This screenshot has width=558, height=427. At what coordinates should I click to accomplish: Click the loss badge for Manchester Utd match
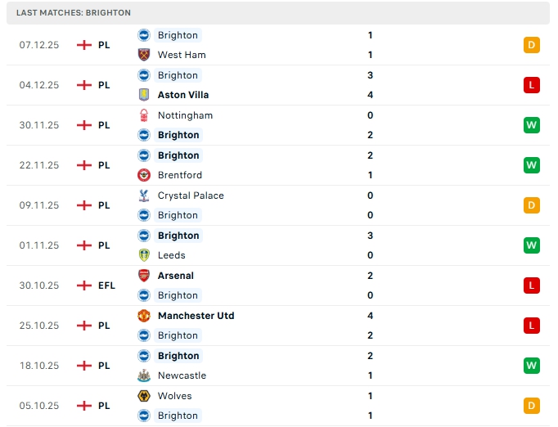(x=531, y=326)
